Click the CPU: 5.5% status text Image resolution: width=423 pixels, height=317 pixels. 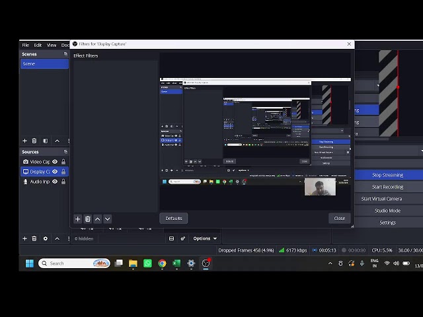(x=382, y=250)
